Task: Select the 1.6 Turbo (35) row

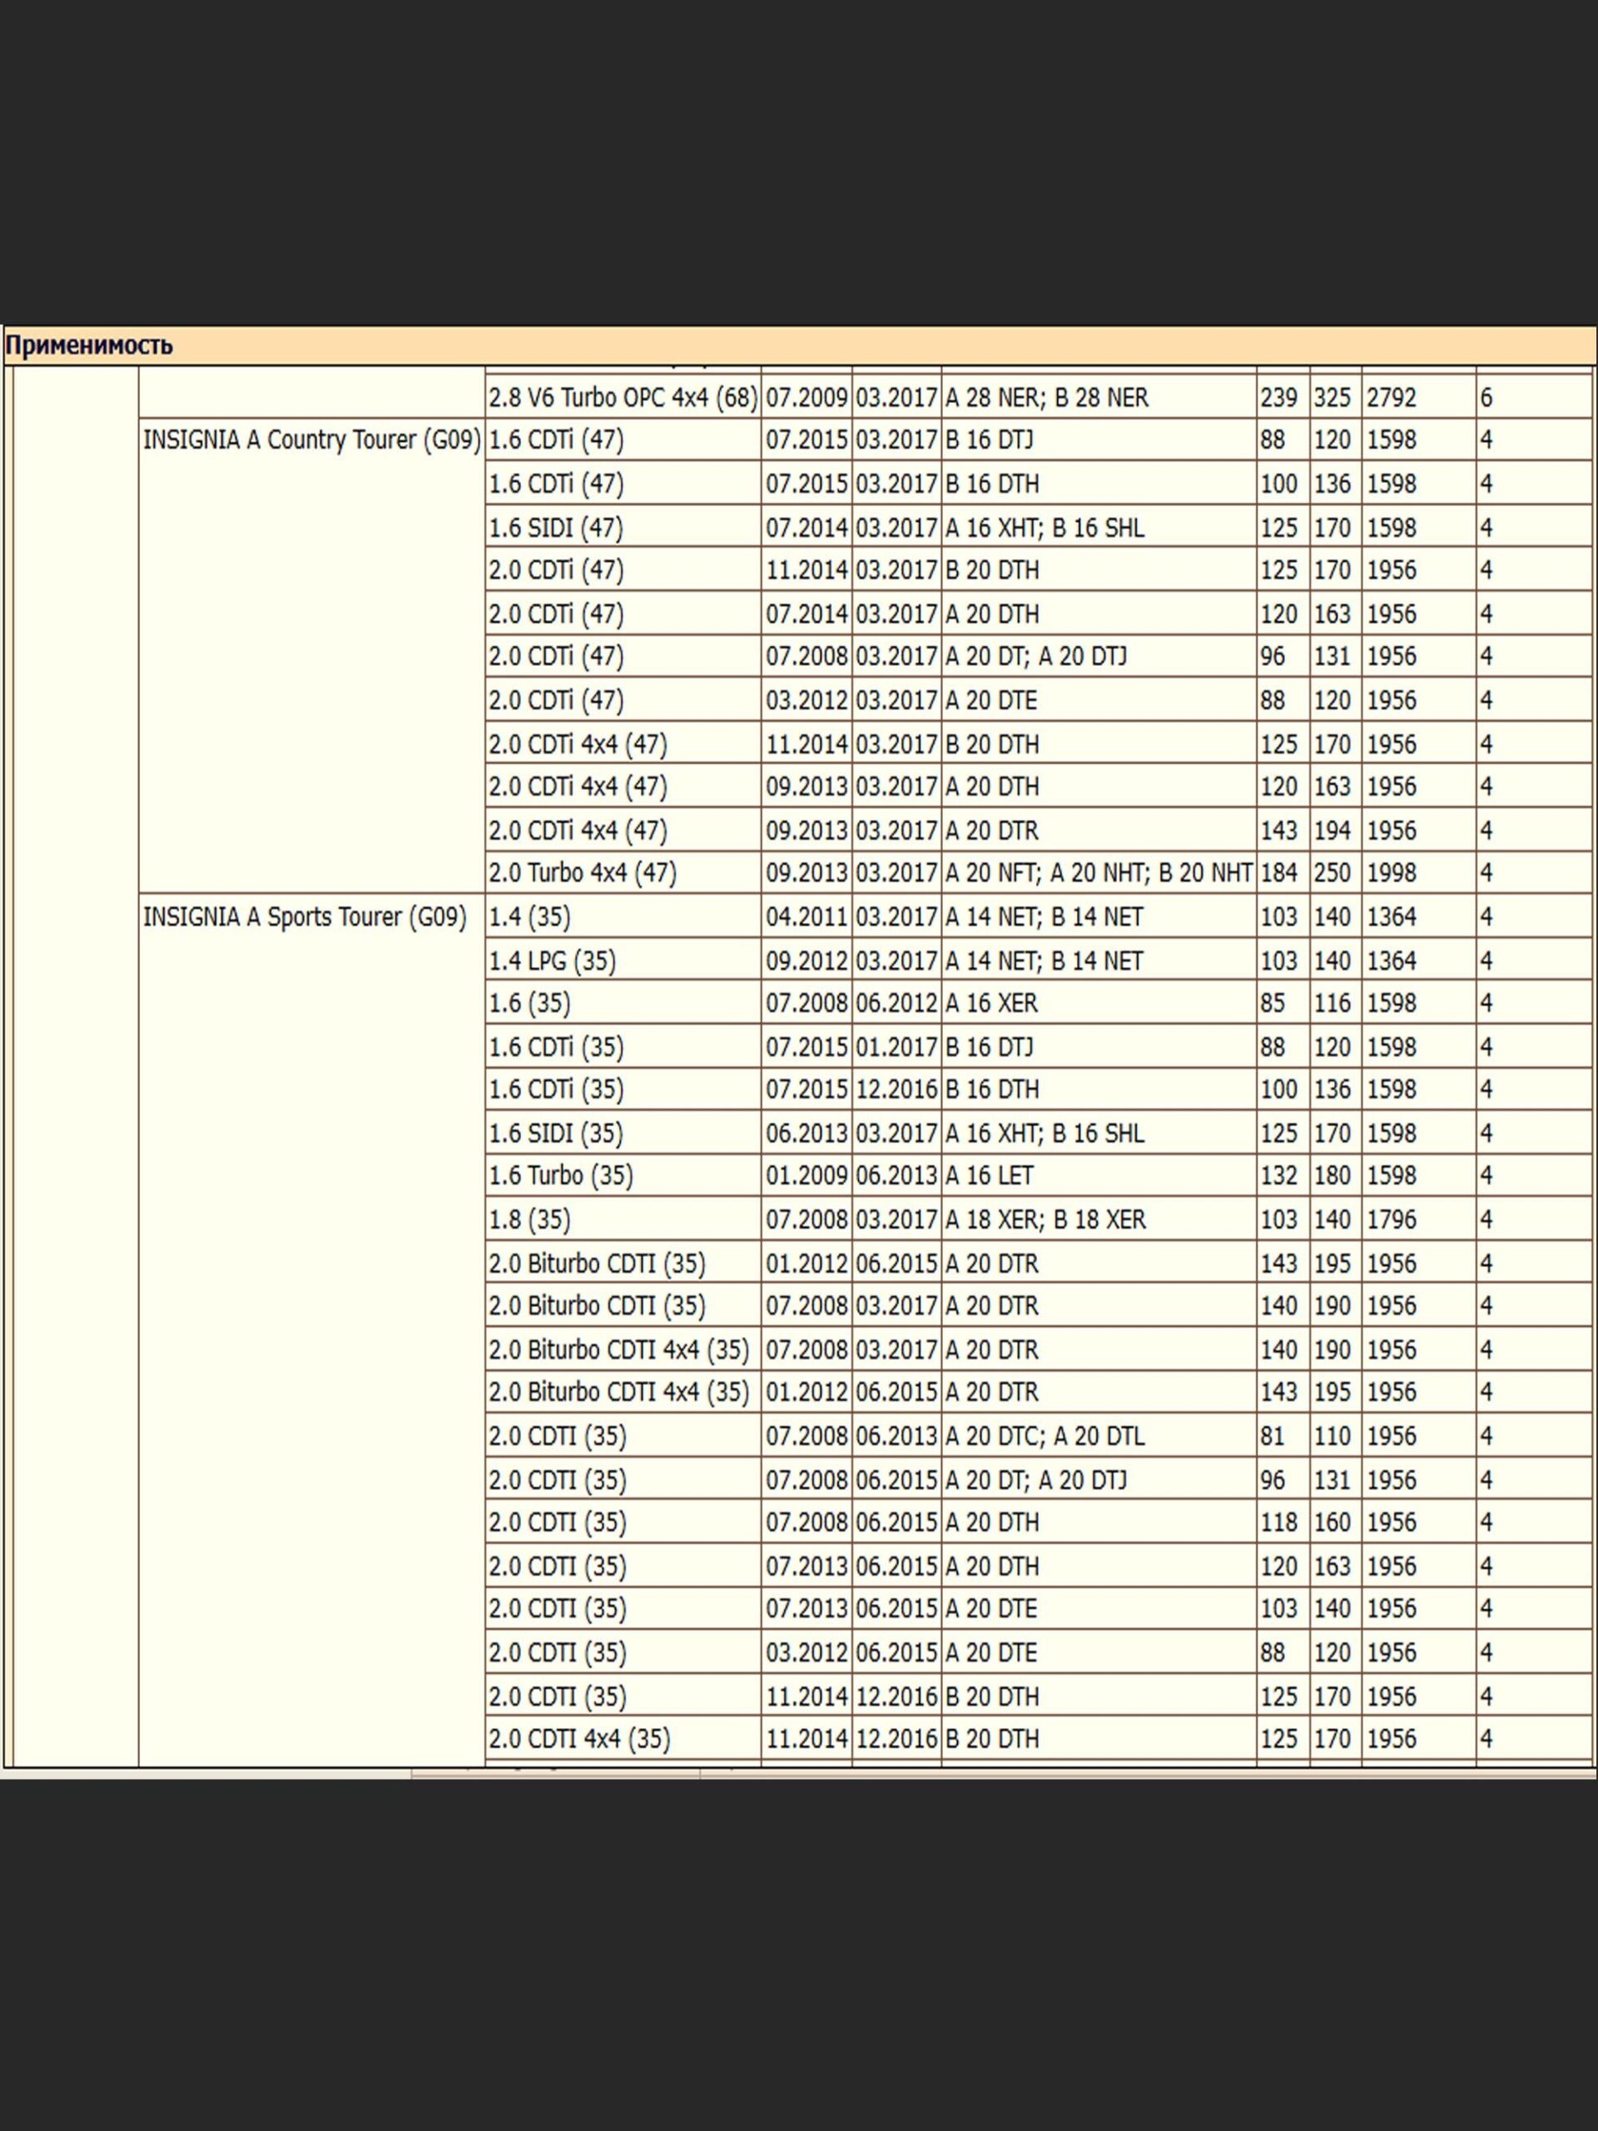Action: [561, 1175]
